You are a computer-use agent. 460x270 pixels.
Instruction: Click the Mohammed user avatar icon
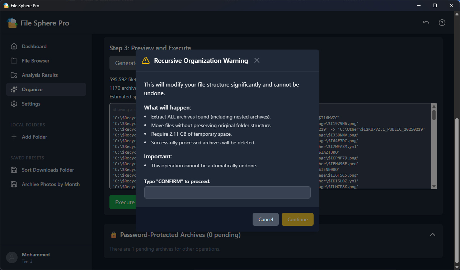[12, 257]
